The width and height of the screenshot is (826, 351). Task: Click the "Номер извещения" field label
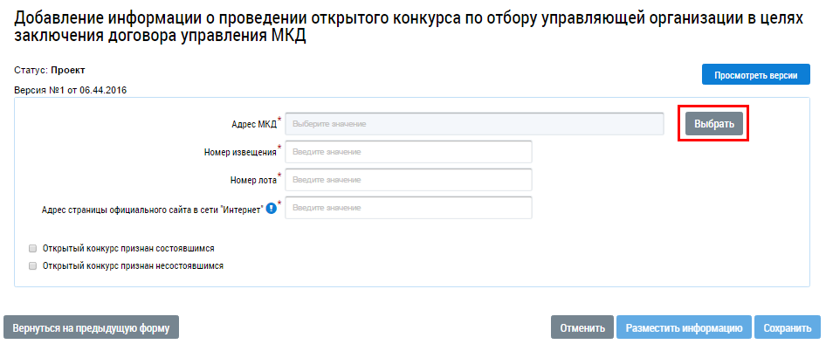click(x=239, y=152)
